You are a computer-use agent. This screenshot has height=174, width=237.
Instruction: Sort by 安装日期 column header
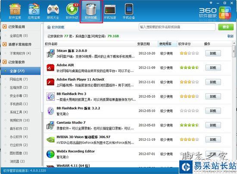143,44
